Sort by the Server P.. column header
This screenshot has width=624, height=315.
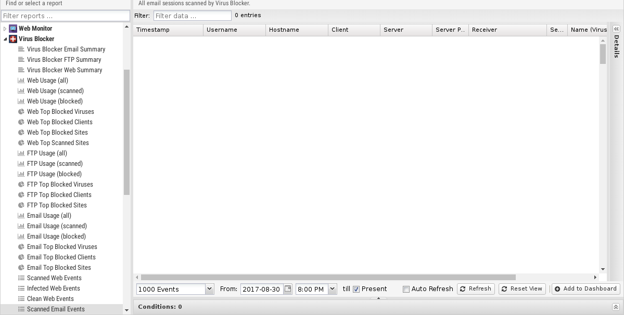(451, 30)
